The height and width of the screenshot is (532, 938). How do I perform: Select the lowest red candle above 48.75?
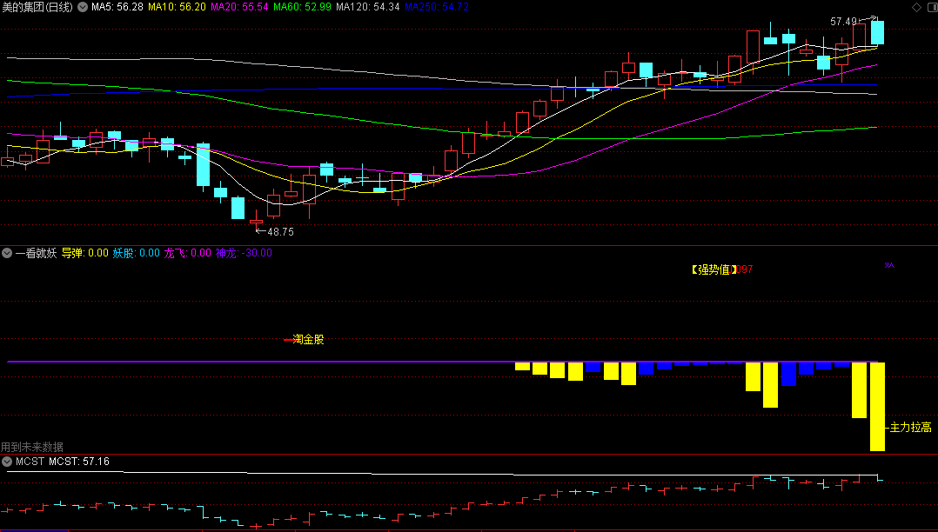pyautogui.click(x=256, y=220)
